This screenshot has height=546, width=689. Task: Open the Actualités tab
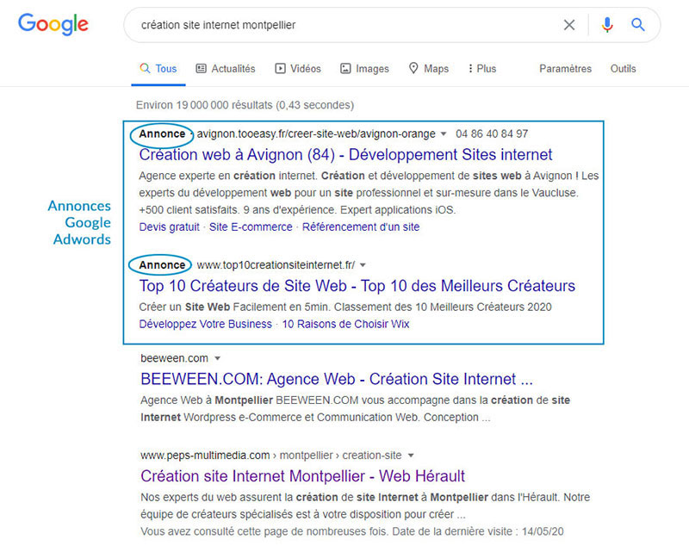click(x=226, y=69)
